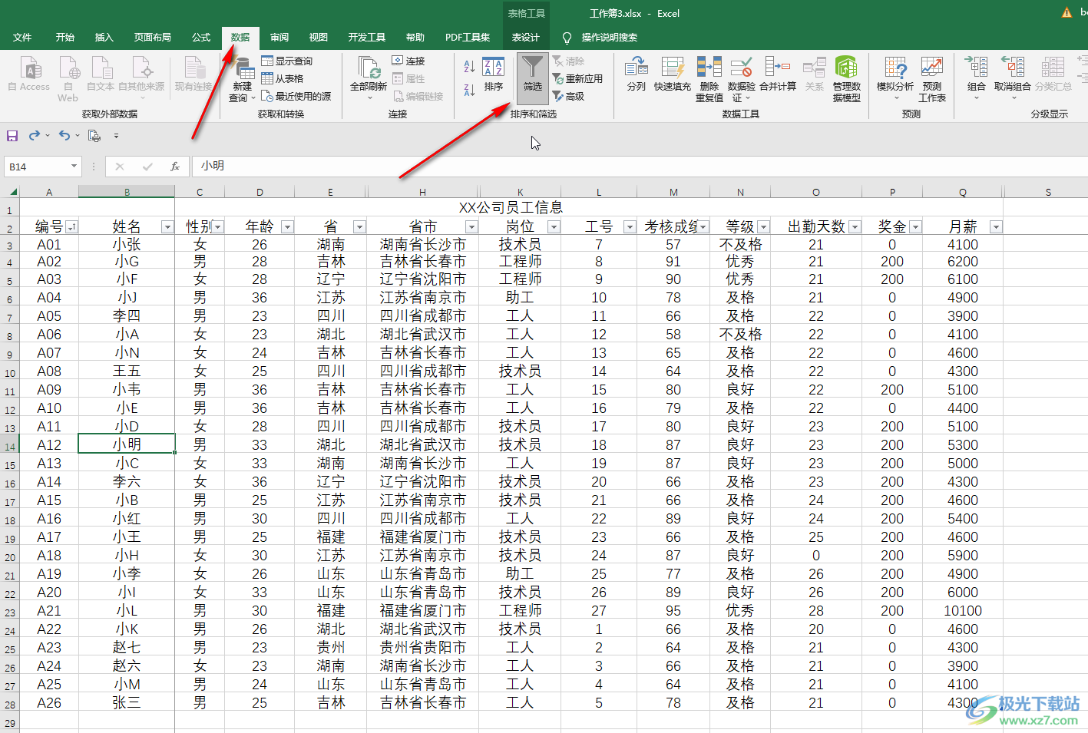
Task: Click the 从表格 from table item
Action: pos(282,78)
